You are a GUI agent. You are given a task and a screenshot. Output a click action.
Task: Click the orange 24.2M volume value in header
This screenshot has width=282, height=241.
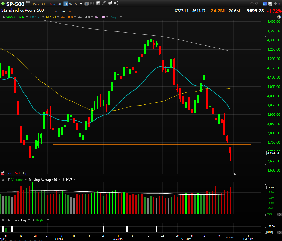coord(218,11)
